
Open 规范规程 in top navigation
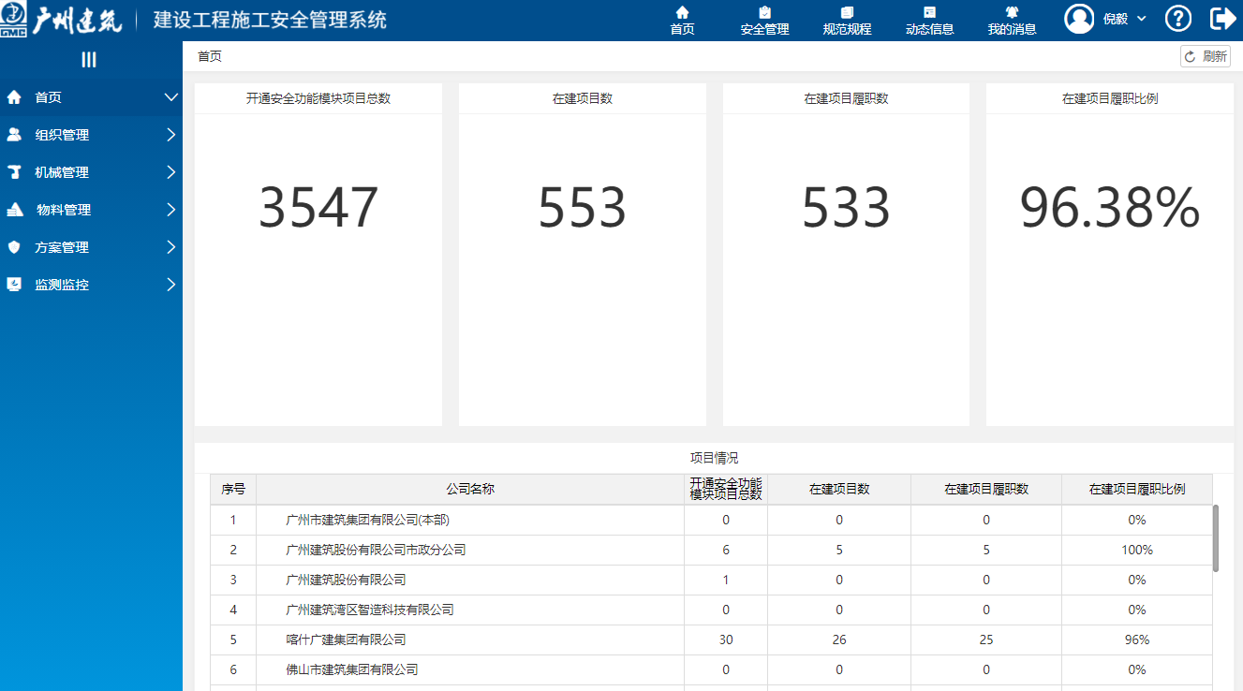point(847,21)
